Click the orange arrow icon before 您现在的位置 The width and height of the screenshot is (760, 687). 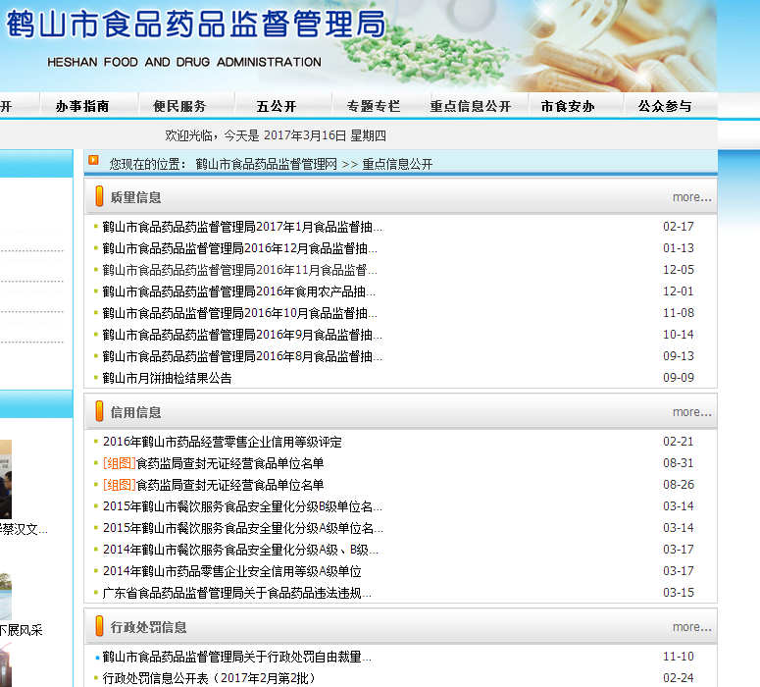pyautogui.click(x=94, y=160)
